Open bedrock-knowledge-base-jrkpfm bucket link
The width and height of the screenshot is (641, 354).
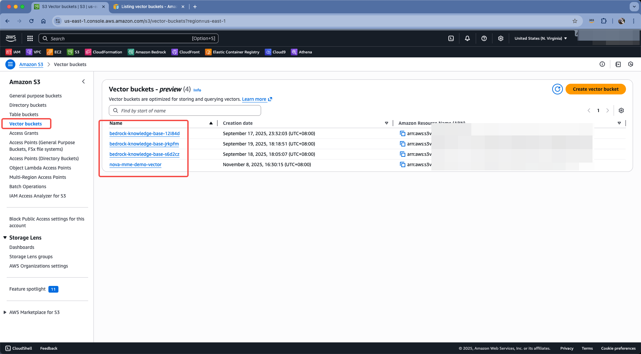click(x=144, y=144)
